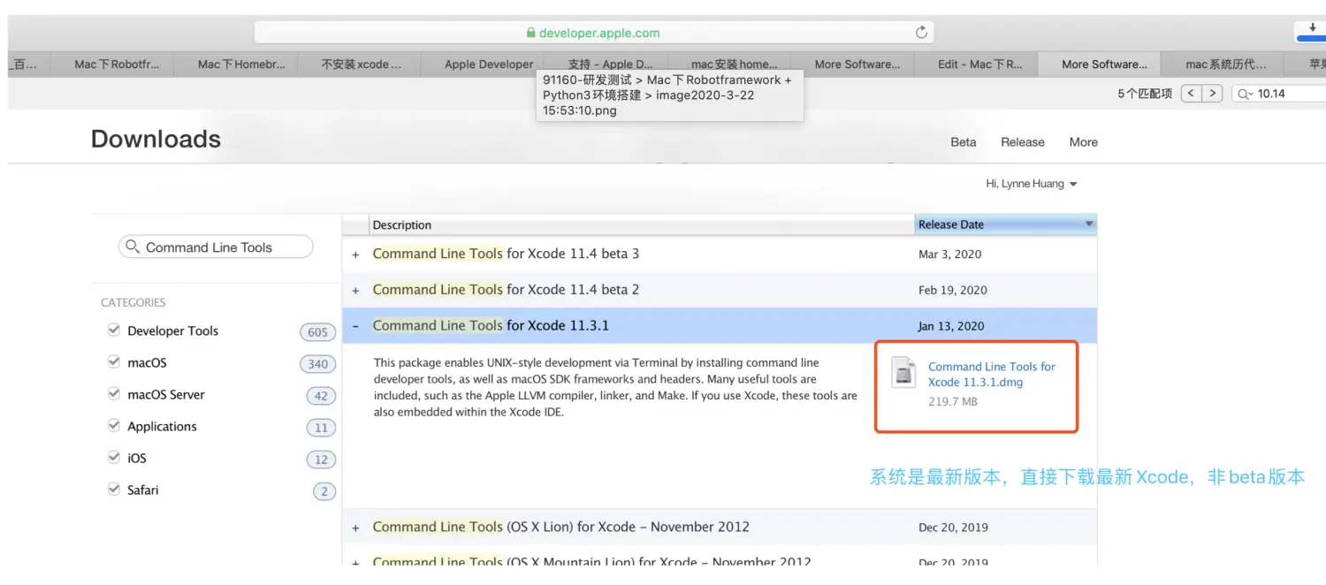The image size is (1326, 585).
Task: Collapse the Xcode 11.3.1 row
Action: [x=356, y=326]
